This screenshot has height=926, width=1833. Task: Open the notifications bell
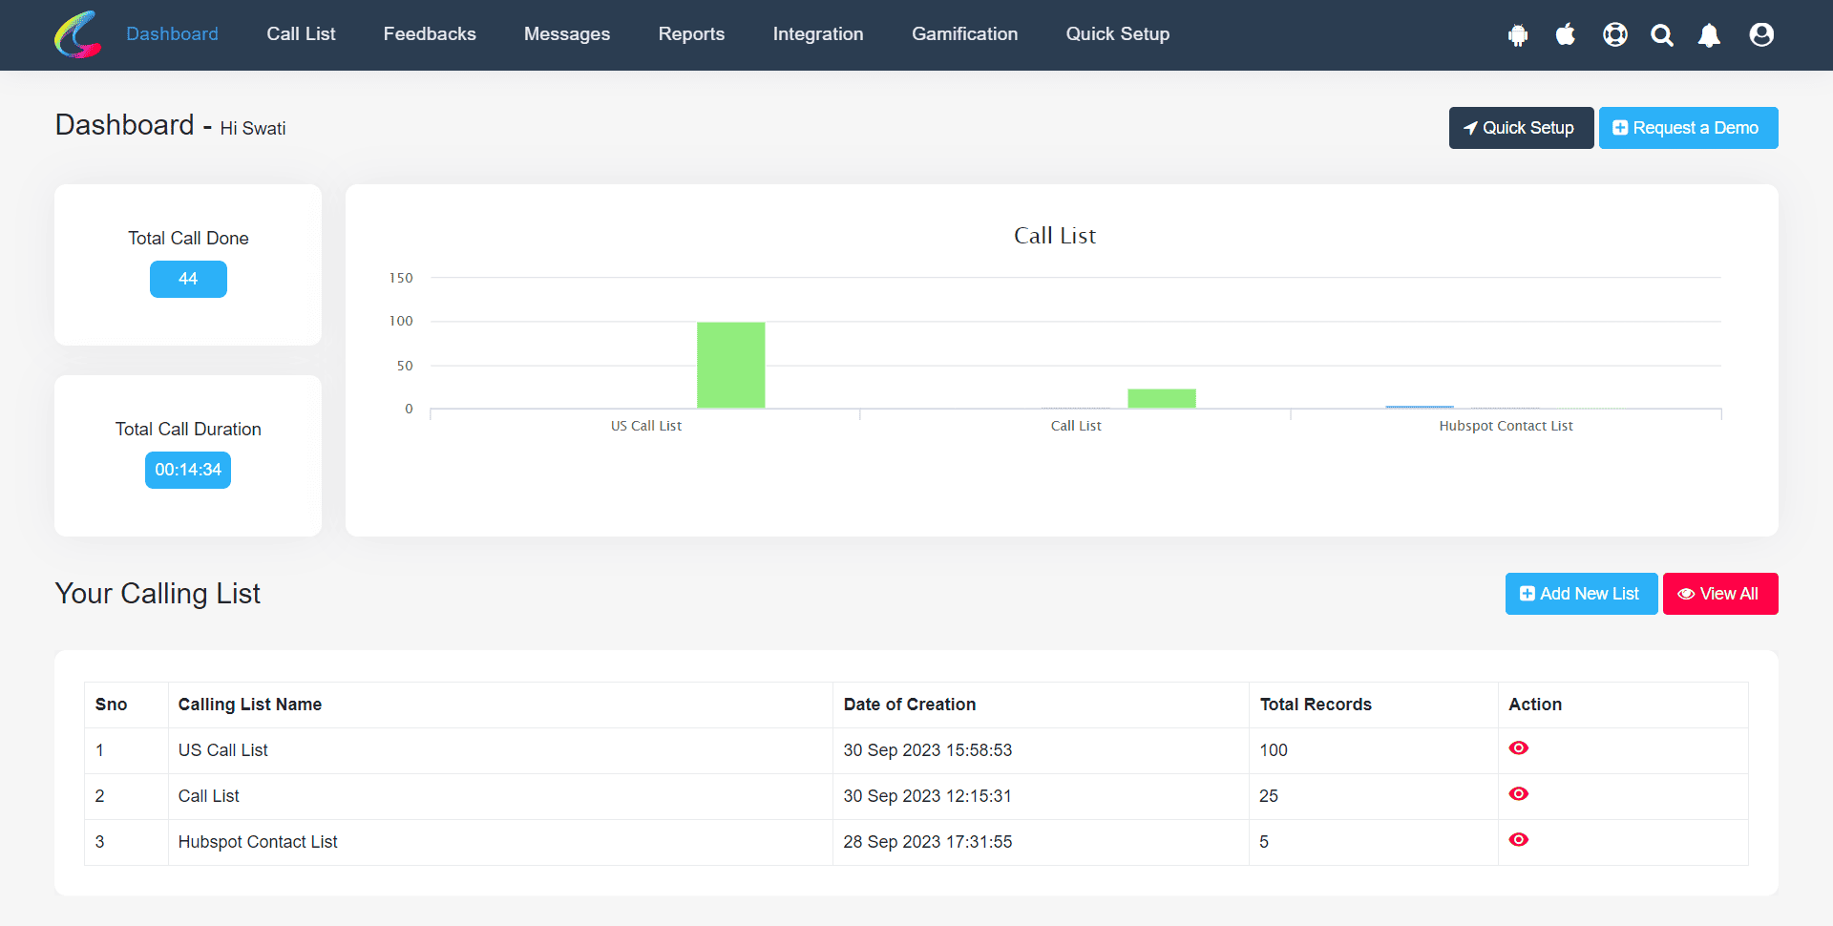1709,35
